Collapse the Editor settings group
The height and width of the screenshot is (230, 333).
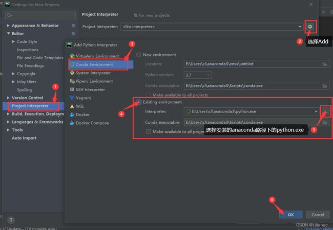(8, 33)
